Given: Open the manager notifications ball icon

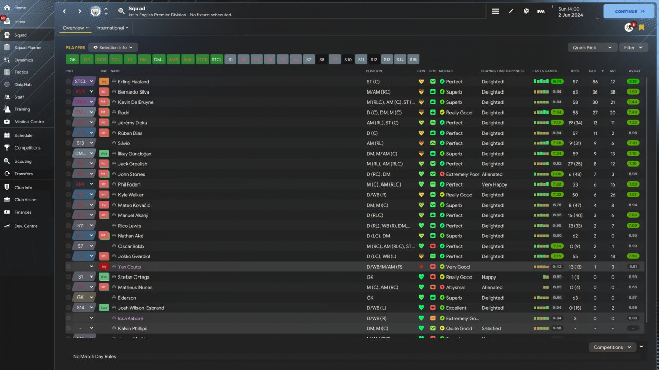Looking at the screenshot, I should [x=628, y=28].
